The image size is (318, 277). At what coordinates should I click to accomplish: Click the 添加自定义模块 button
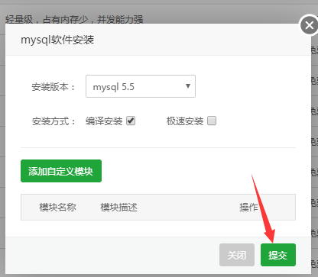click(61, 171)
